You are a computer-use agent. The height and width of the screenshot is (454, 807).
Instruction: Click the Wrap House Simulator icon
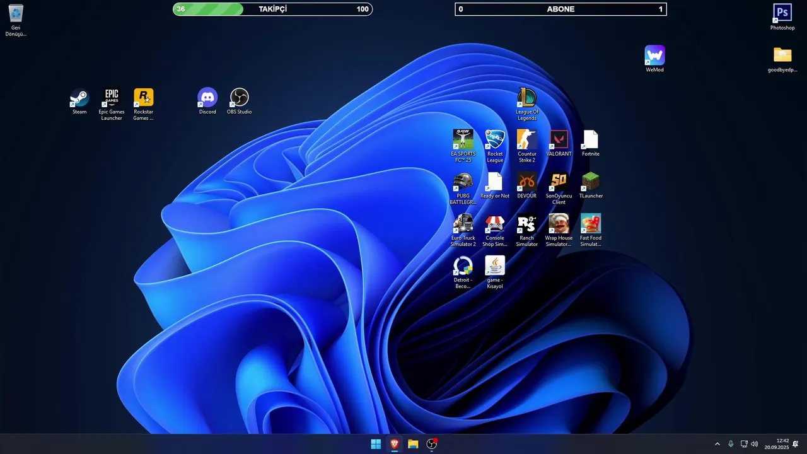[559, 231]
